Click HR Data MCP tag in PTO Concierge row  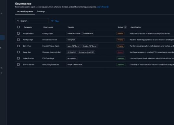click(x=72, y=58)
